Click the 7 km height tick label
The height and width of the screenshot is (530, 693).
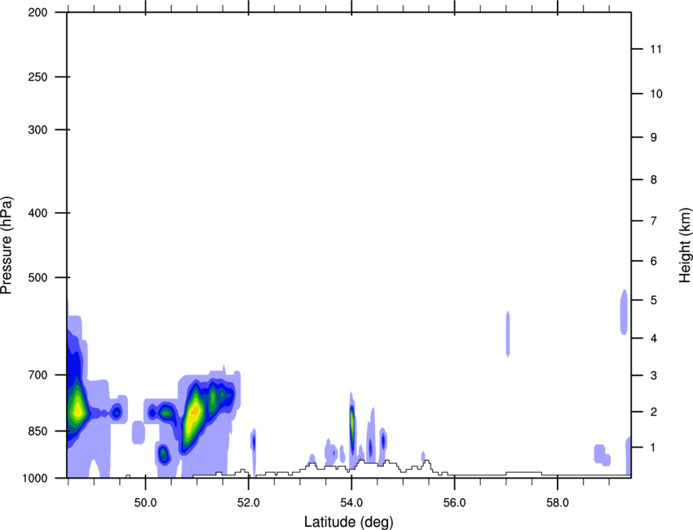coord(654,221)
